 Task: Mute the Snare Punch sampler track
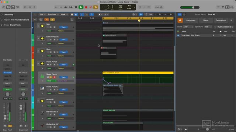tap(48, 77)
